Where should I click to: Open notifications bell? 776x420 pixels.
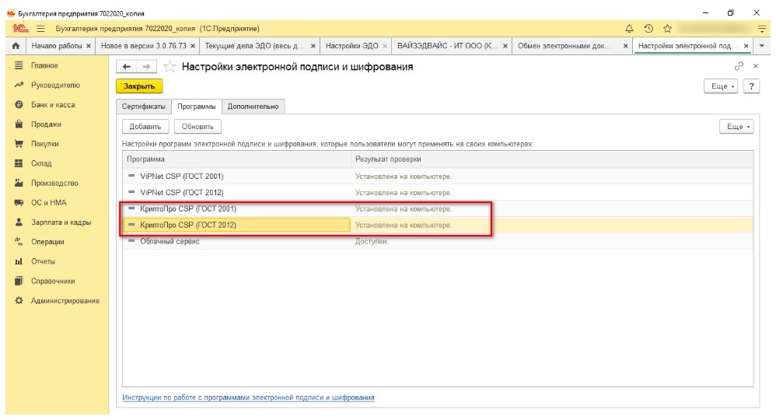(x=629, y=29)
